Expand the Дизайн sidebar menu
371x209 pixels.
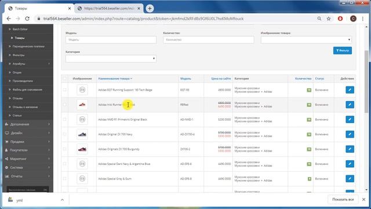point(28,133)
